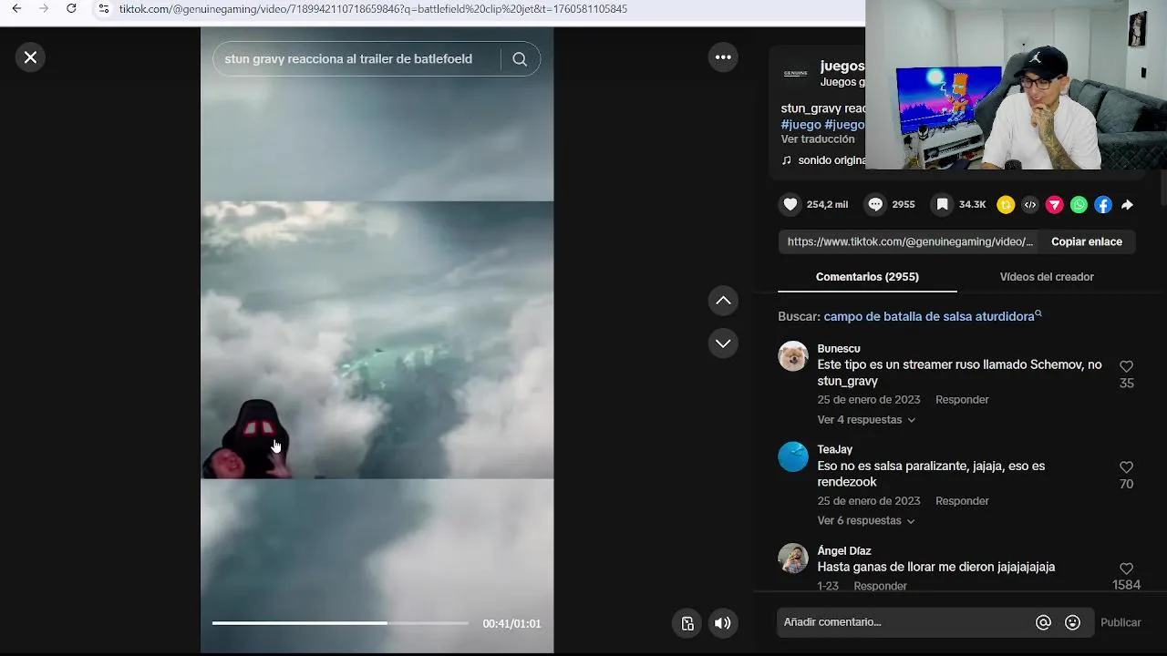Reply to TeaJay's comment
Image resolution: width=1167 pixels, height=656 pixels.
[962, 501]
